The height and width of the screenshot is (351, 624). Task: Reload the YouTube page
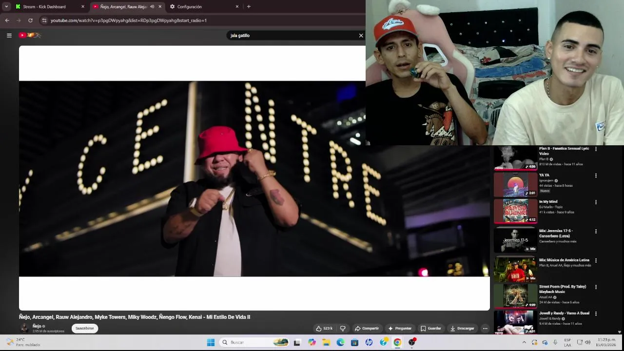coord(30,20)
